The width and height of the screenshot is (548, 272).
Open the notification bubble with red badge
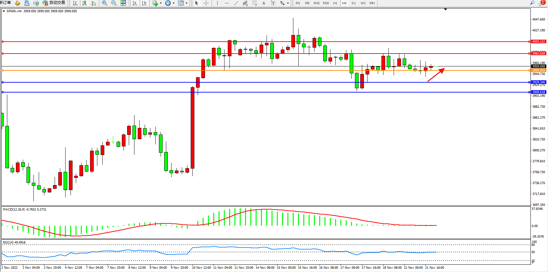(x=542, y=3)
